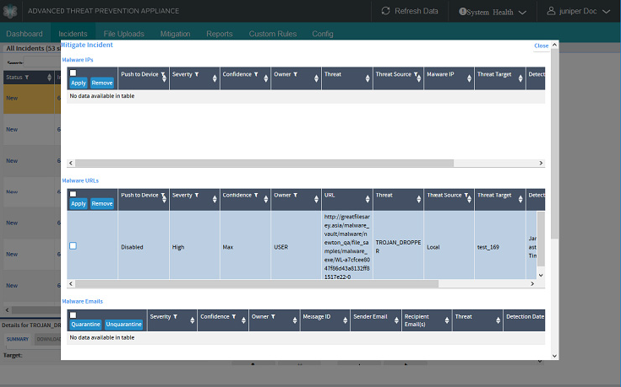Check select-all box in Malware IPs table

click(x=73, y=73)
